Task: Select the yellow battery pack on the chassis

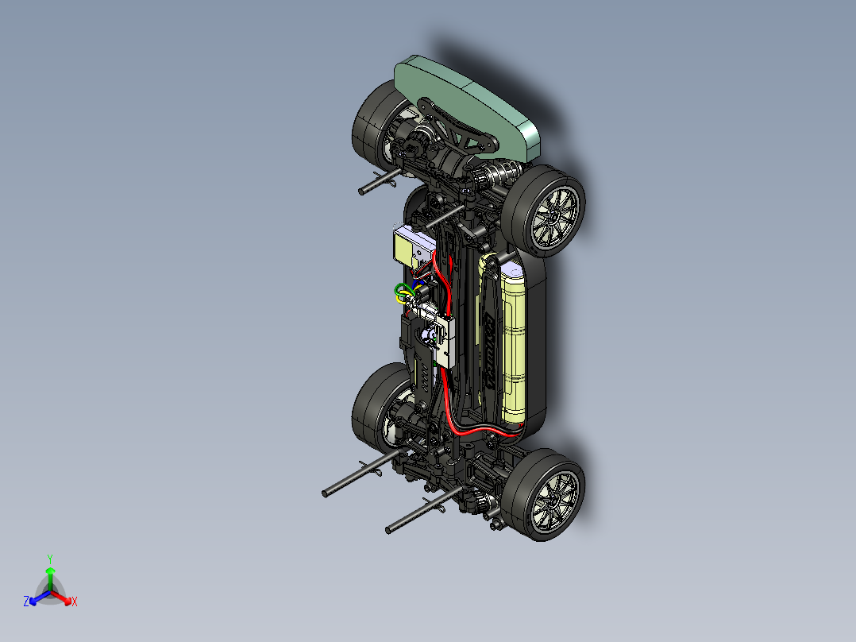Action: tap(513, 344)
